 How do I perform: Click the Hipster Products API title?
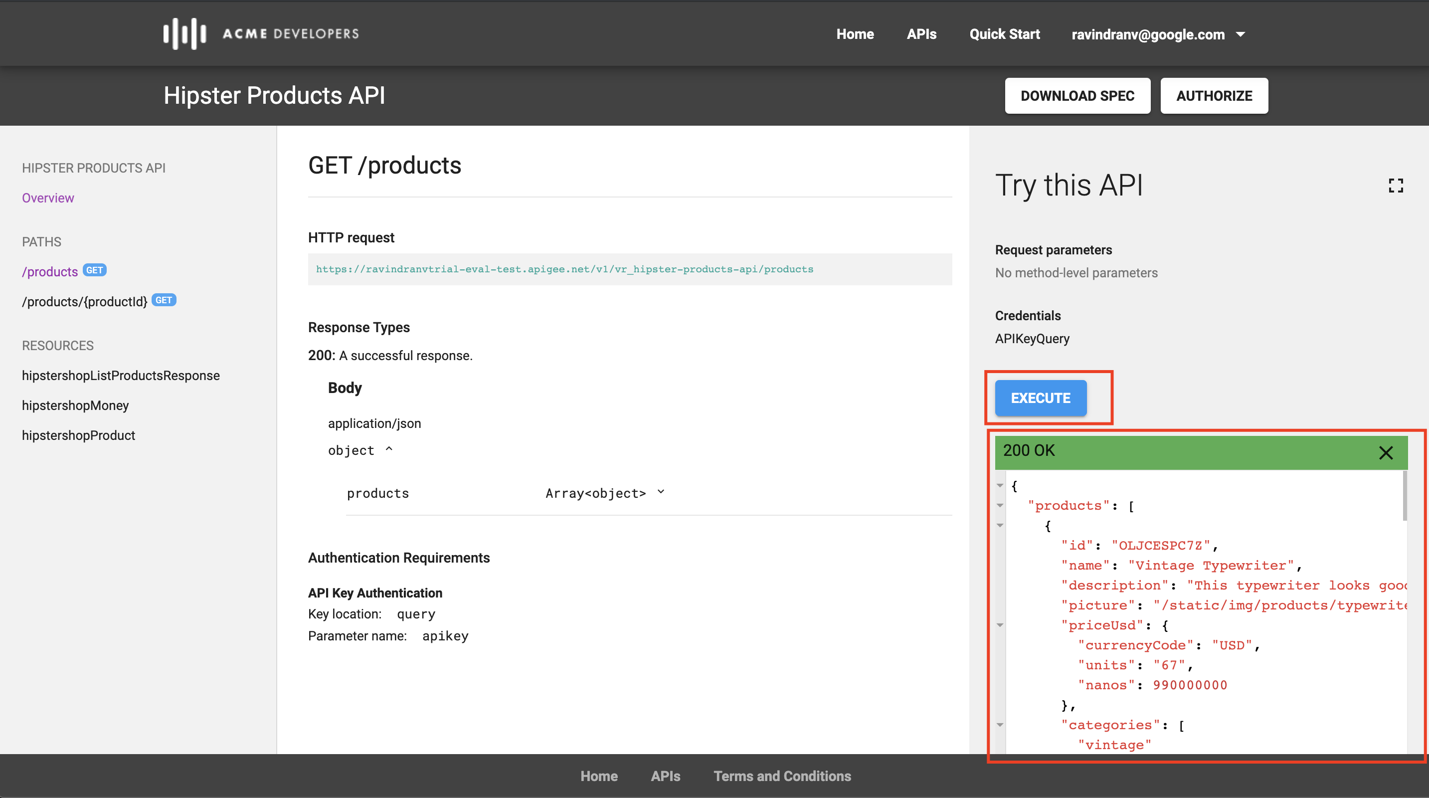tap(274, 95)
